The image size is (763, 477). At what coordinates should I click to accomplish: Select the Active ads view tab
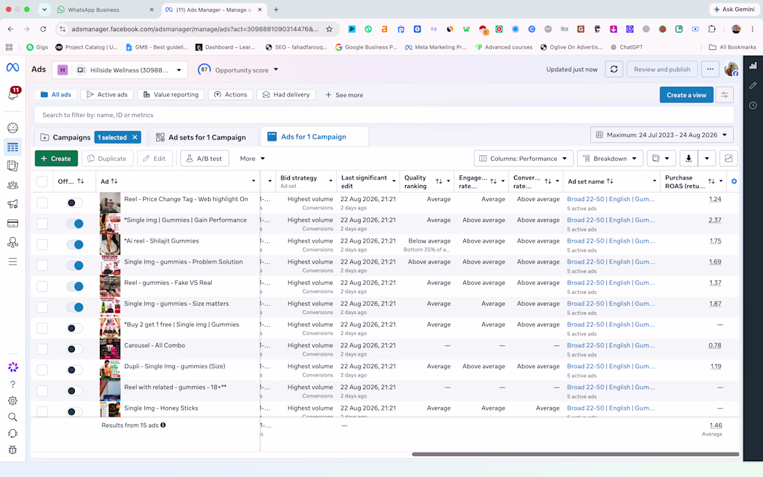pyautogui.click(x=107, y=95)
